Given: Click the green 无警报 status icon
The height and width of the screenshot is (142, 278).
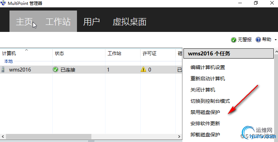Looking at the screenshot, I should [234, 40].
